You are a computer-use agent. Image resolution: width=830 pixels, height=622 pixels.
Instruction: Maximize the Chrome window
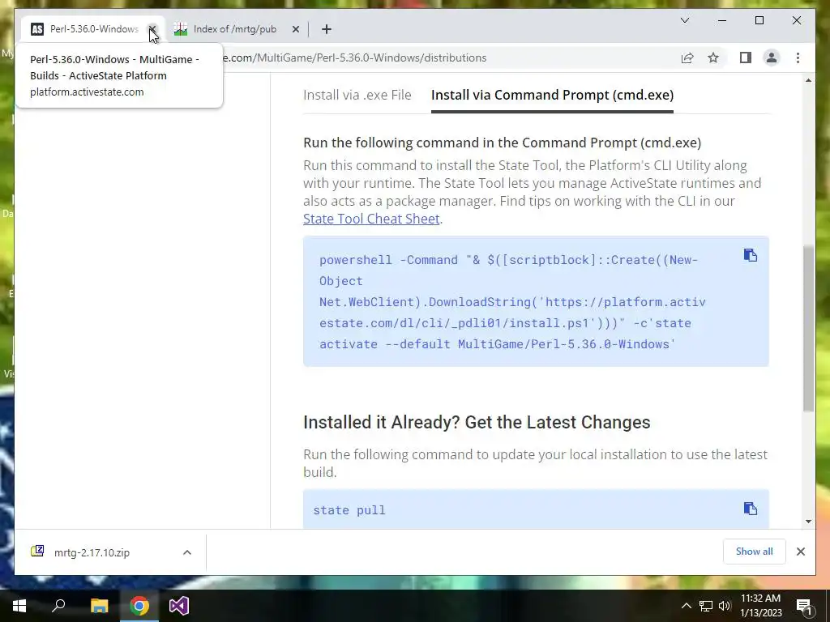pyautogui.click(x=759, y=20)
